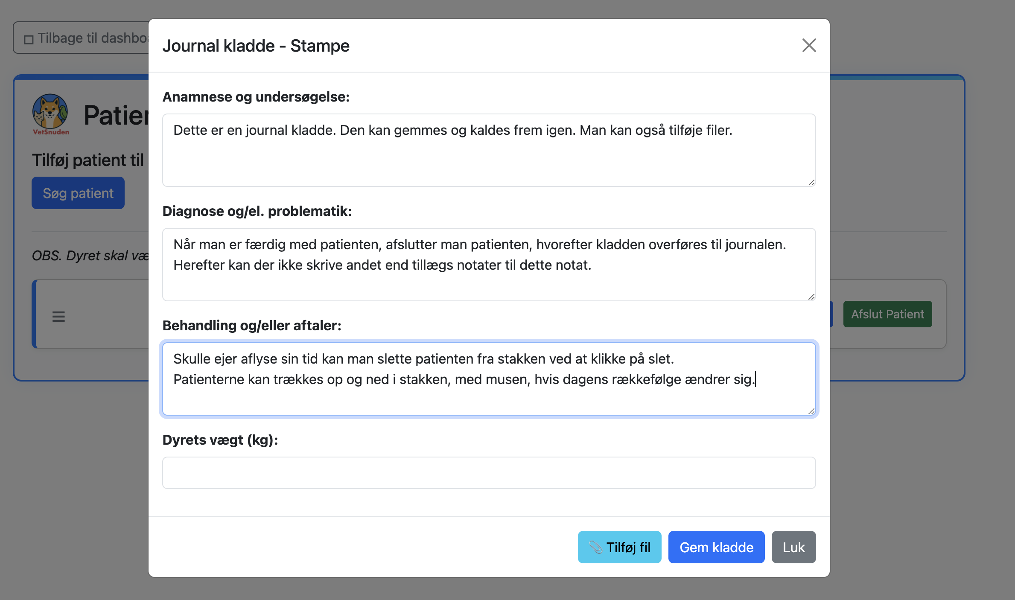
Task: Click the resize handle of the Anamnese textarea
Action: coord(811,183)
